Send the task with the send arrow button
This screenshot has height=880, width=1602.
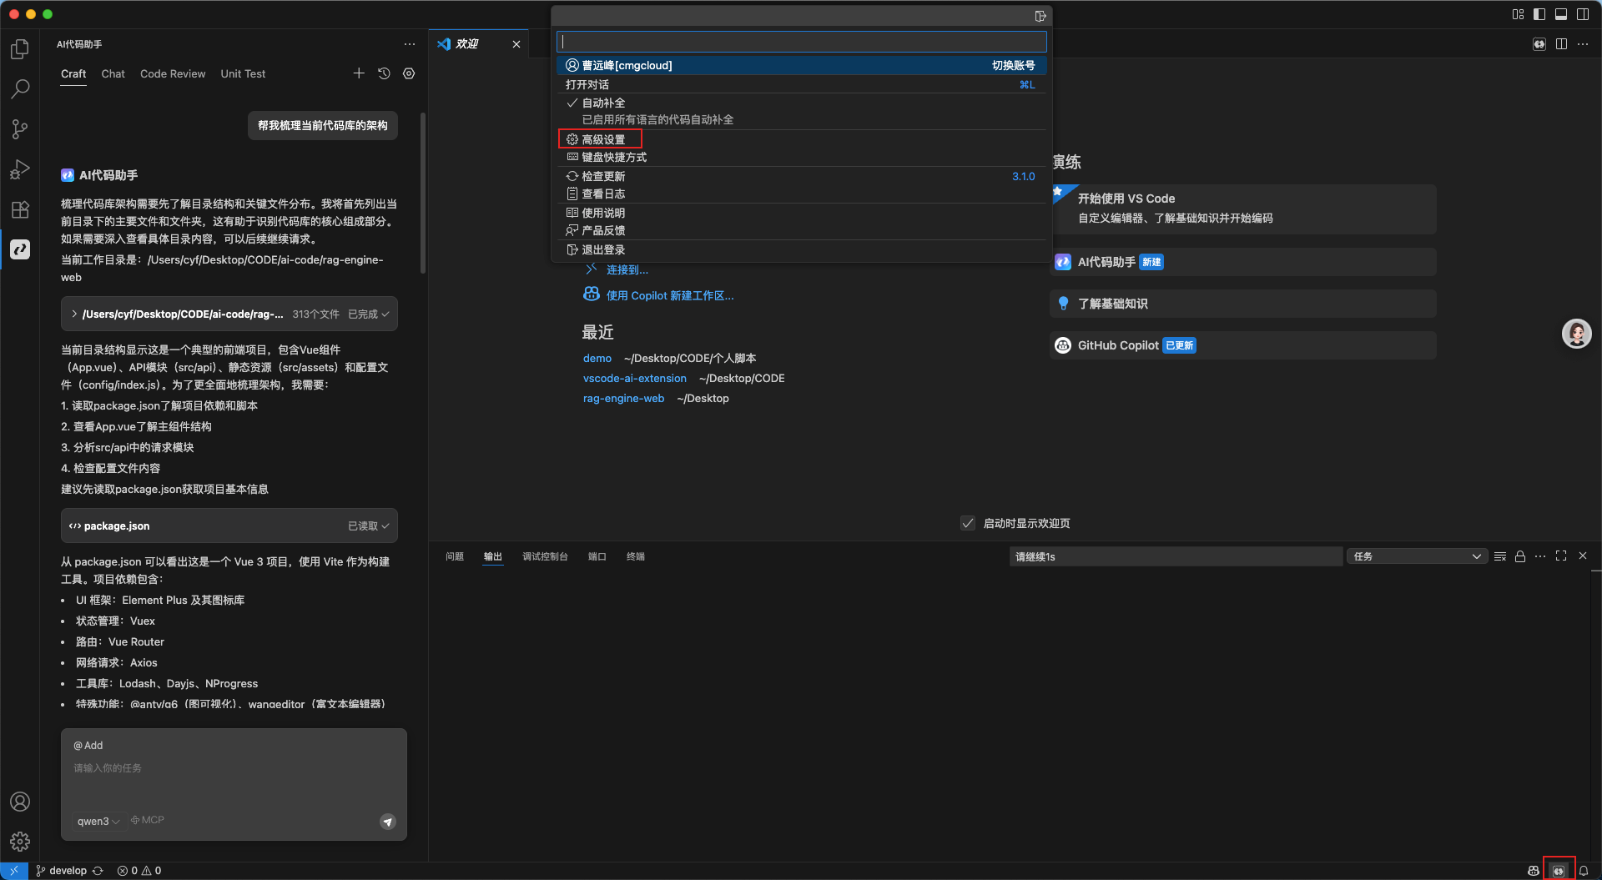pyautogui.click(x=388, y=822)
